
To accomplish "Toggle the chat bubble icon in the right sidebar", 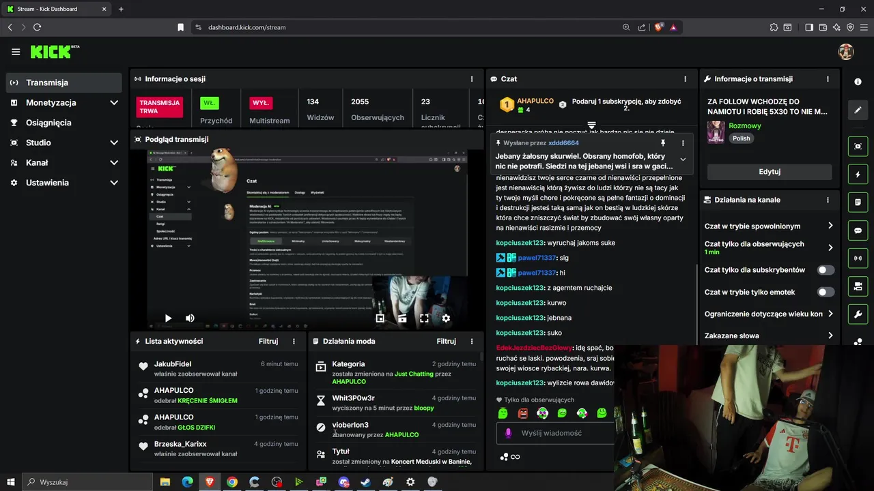I will (x=858, y=230).
